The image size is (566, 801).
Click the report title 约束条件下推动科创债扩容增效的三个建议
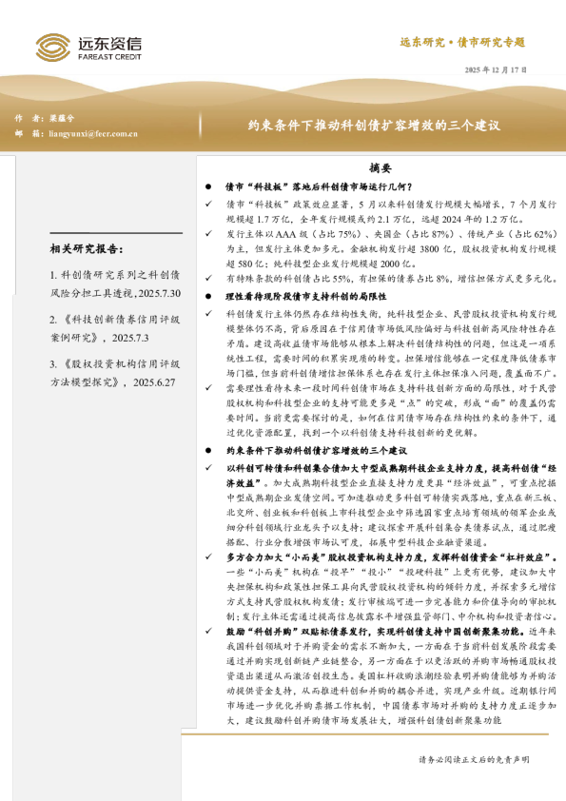click(374, 126)
